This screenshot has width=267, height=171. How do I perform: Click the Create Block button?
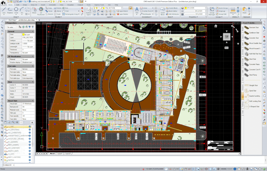click(x=172, y=8)
